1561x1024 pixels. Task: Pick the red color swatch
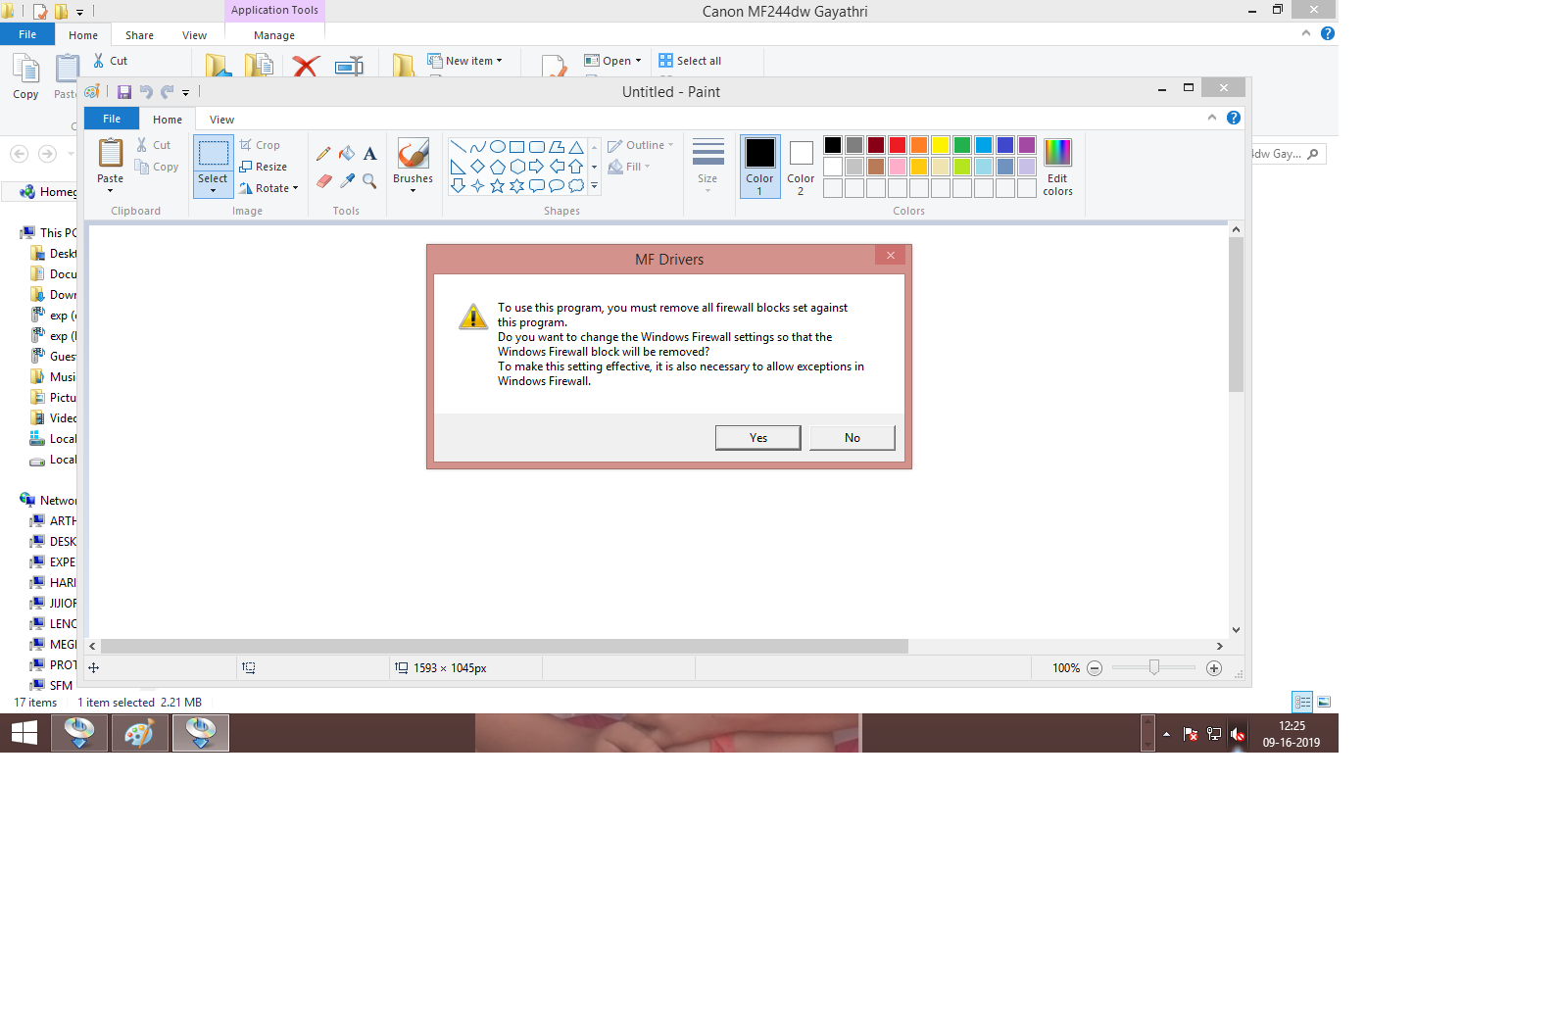[898, 145]
